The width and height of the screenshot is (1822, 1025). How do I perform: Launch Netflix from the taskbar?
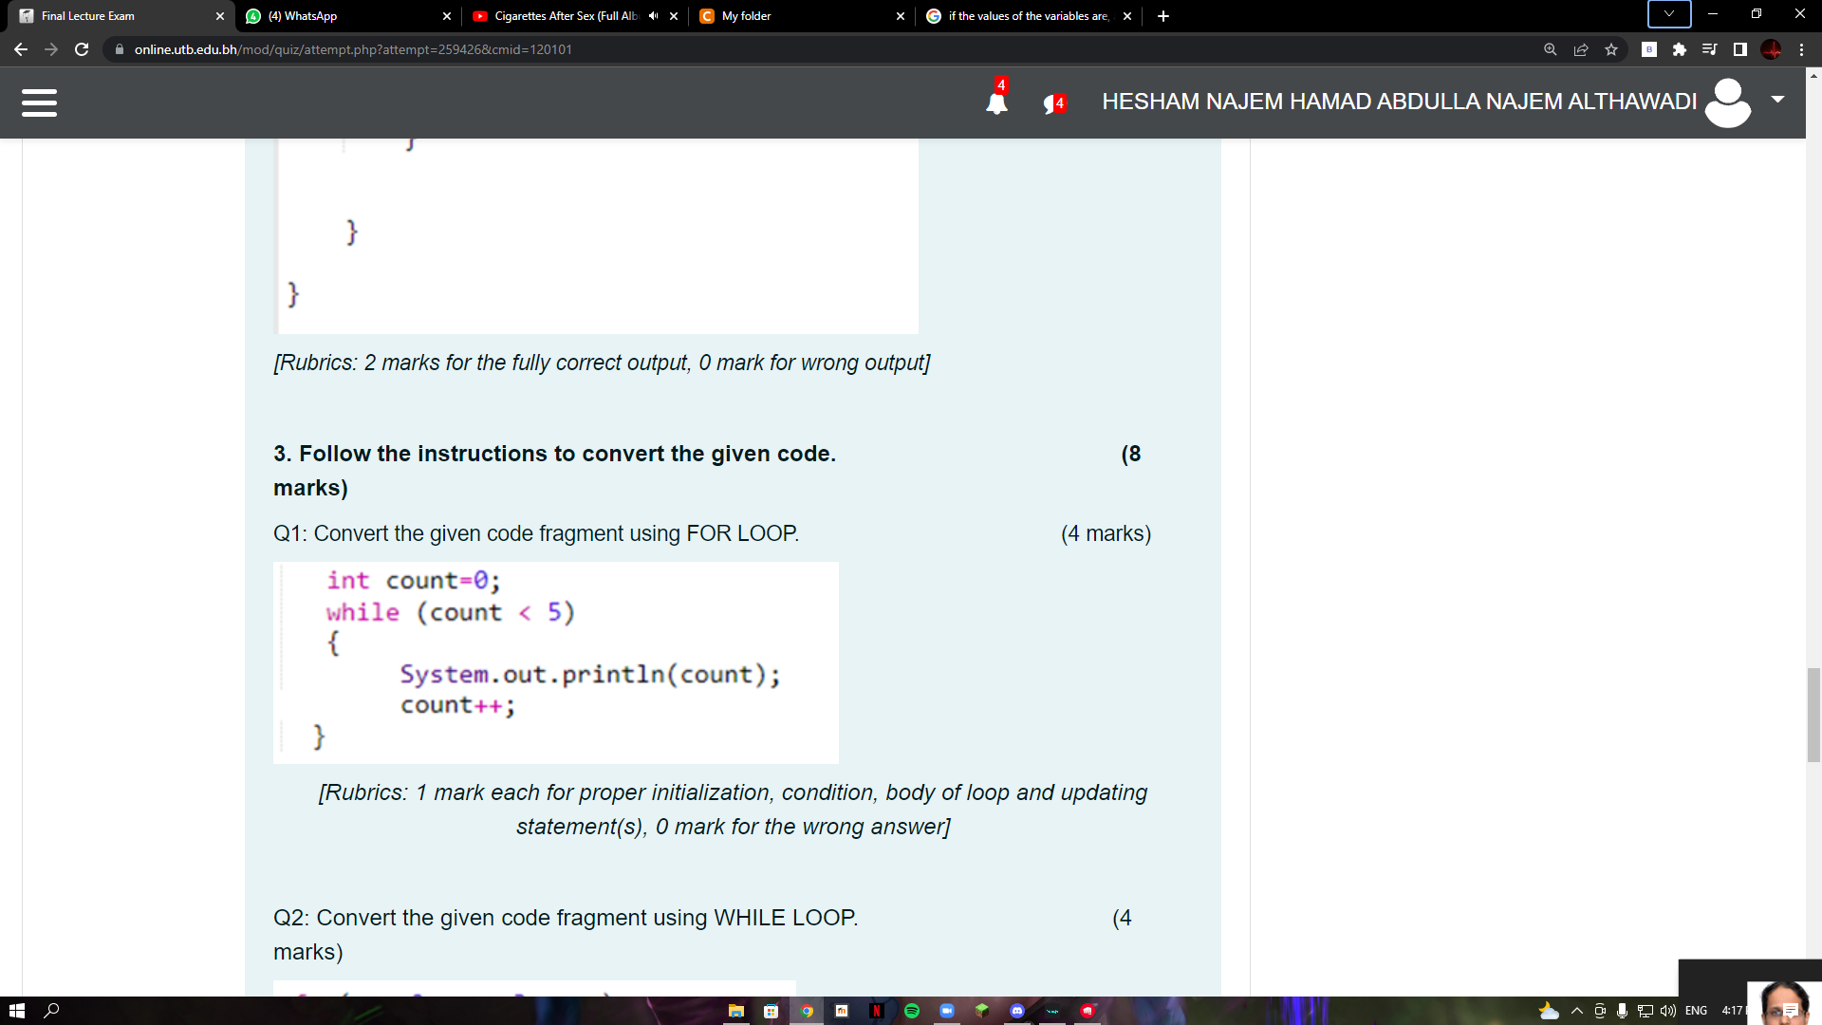coord(877,1012)
